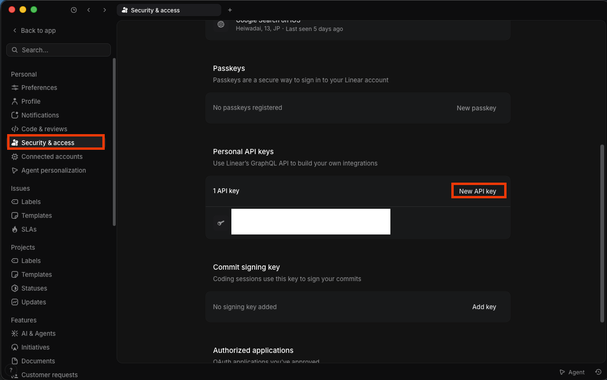Select the Security & access tab
This screenshot has height=380, width=607.
(x=169, y=10)
